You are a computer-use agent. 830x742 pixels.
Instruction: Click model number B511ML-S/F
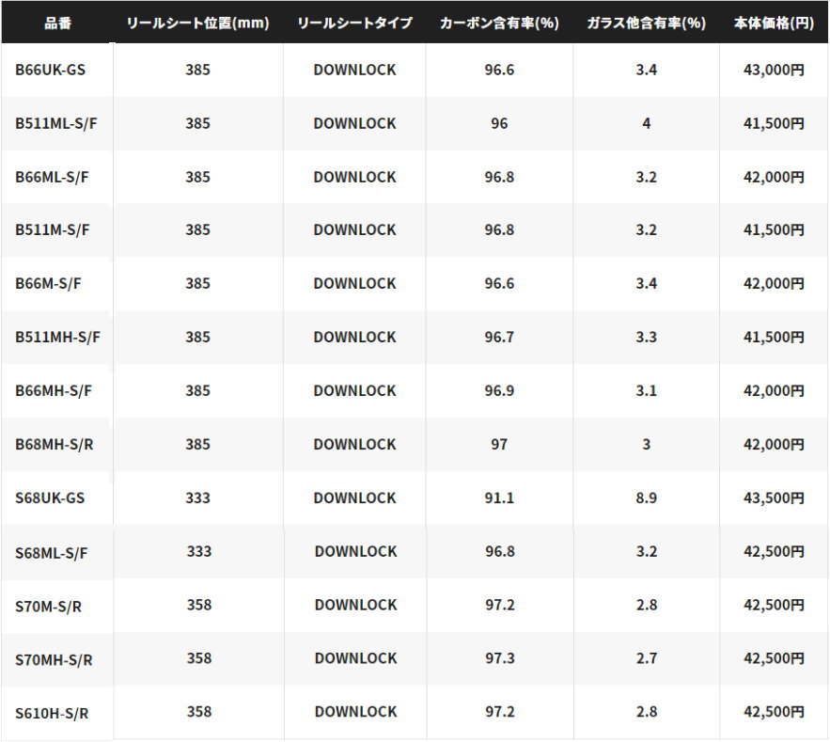coord(56,123)
